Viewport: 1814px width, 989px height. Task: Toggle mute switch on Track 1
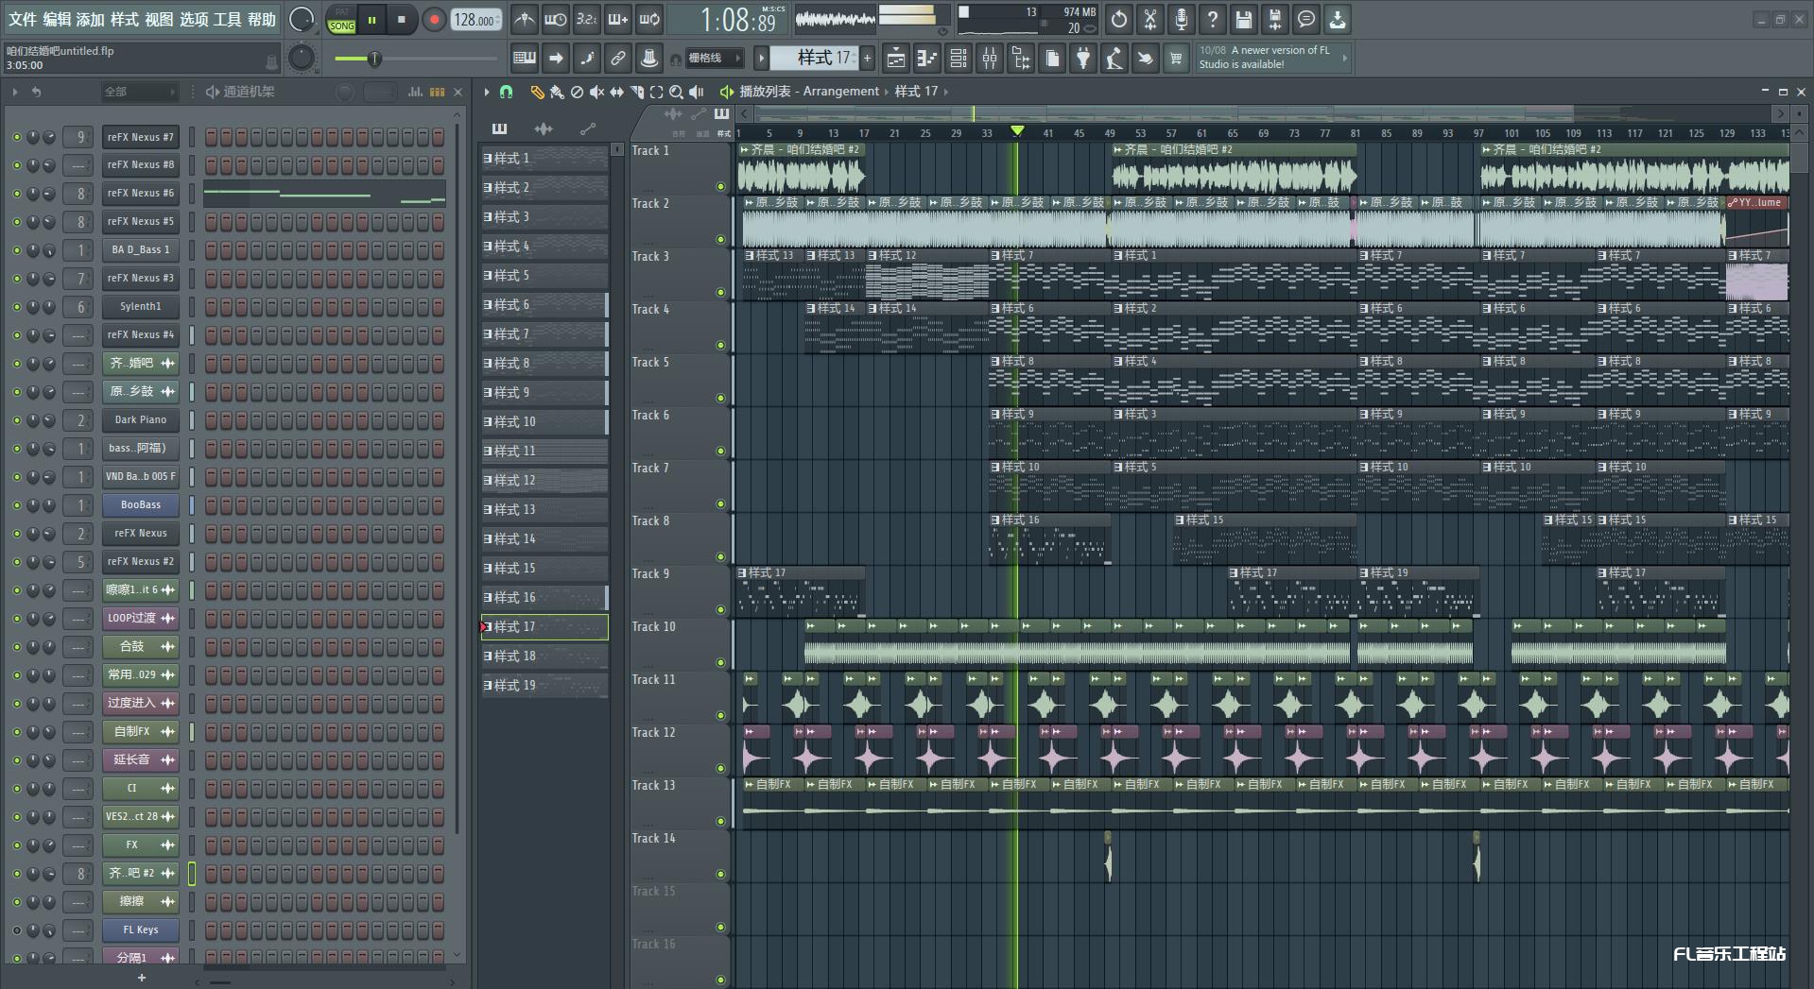720,187
